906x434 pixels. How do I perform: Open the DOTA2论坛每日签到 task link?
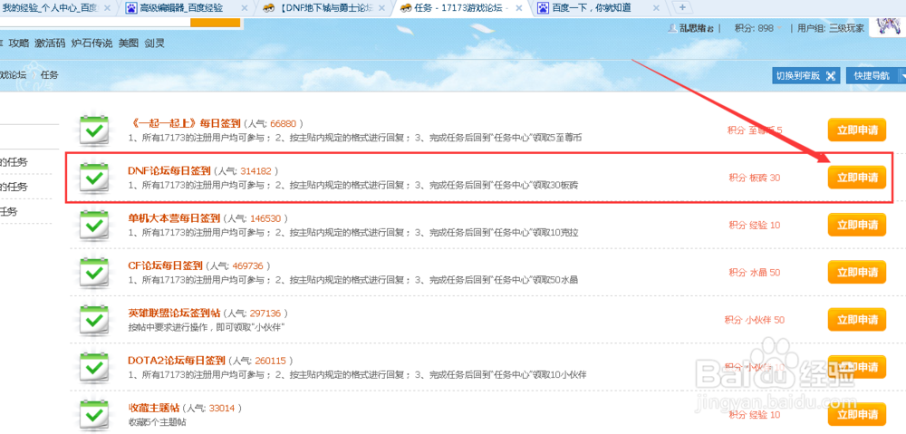tap(177, 361)
